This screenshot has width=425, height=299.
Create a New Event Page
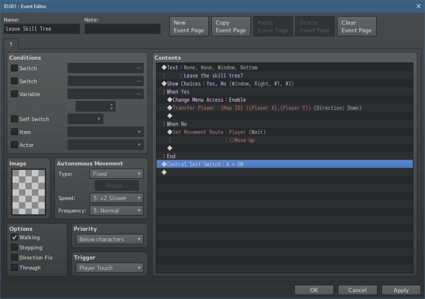(x=189, y=26)
